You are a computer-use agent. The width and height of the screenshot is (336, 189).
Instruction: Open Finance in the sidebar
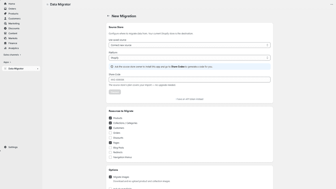click(x=13, y=43)
